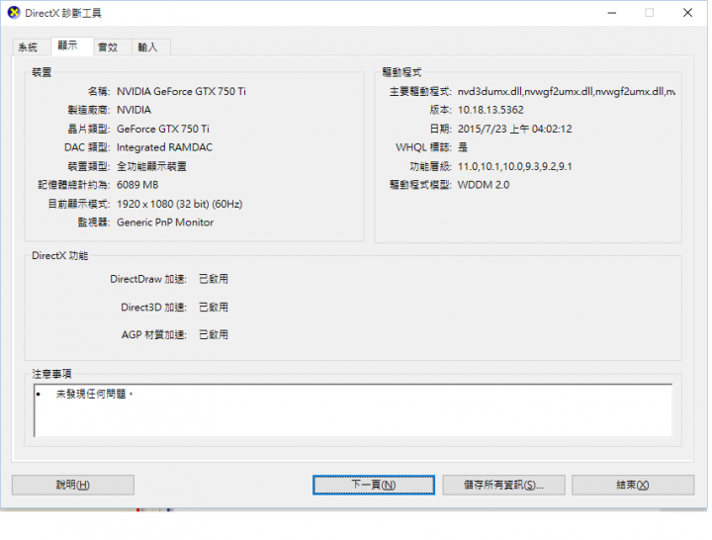Click device type value 全功能顯示裝置
This screenshot has width=712, height=540.
pyautogui.click(x=151, y=166)
